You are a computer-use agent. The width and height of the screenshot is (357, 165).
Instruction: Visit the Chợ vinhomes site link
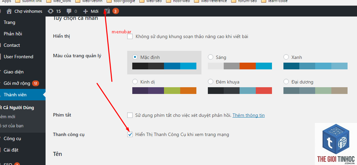[28, 11]
